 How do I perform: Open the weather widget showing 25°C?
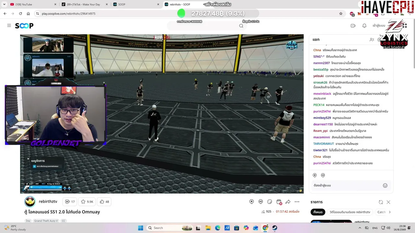[15, 228]
